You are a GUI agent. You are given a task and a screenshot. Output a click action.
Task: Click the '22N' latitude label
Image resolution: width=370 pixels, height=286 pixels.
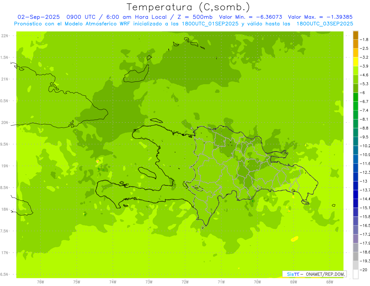pos(5,36)
